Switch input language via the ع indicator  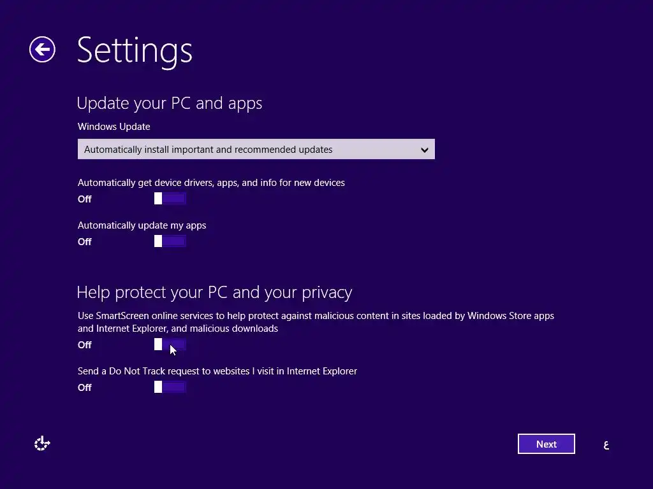(x=606, y=445)
